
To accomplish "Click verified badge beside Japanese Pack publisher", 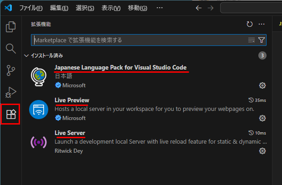I will coord(58,85).
